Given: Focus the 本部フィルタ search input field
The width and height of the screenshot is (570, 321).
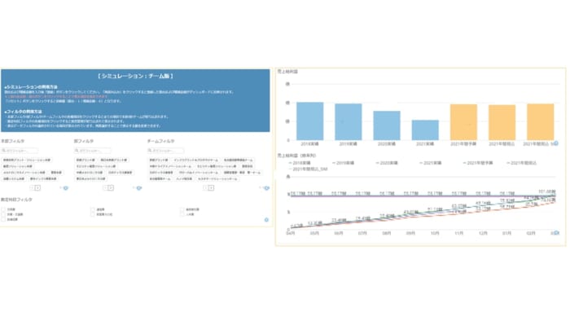Looking at the screenshot, I should point(20,151).
